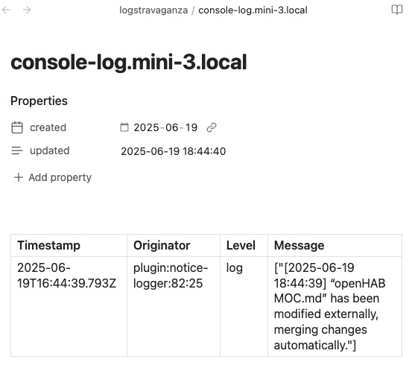Switch to reading view book icon
The height and width of the screenshot is (368, 409).
(x=397, y=10)
